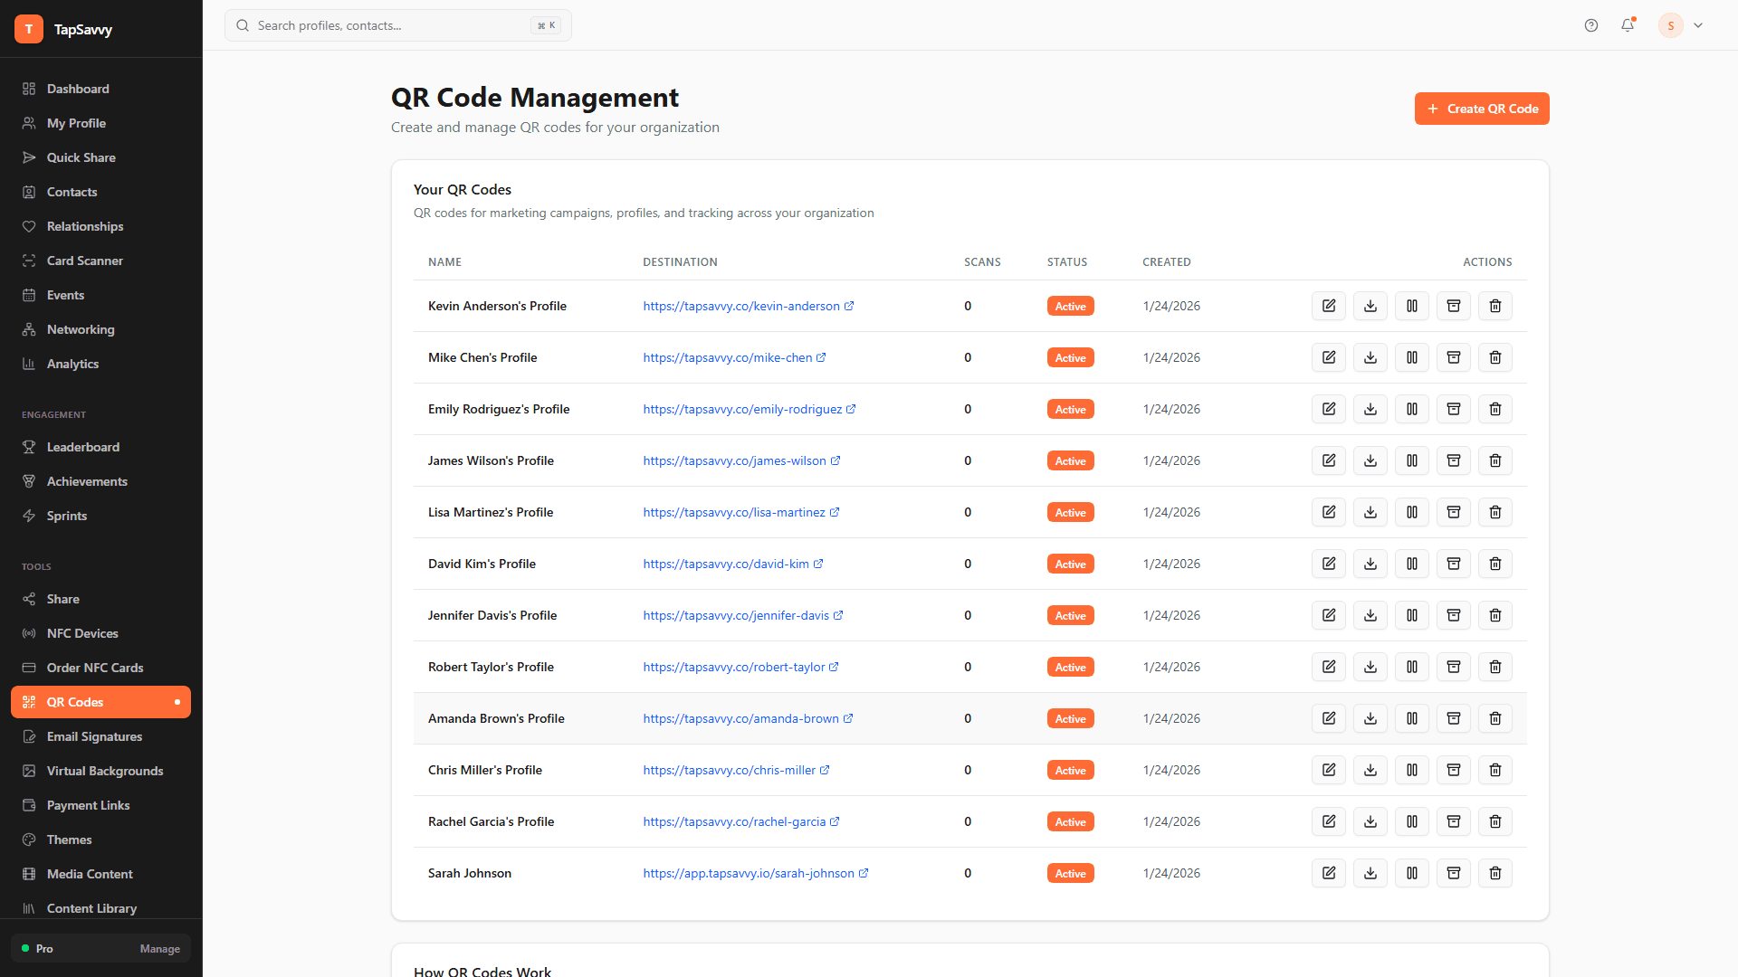Archive Emily Rodriguez's QR code
This screenshot has height=977, width=1738.
1453,409
